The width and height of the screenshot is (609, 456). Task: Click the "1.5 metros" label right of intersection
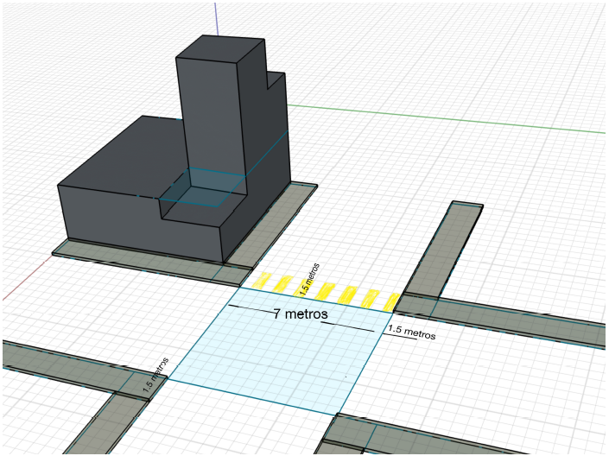[411, 332]
